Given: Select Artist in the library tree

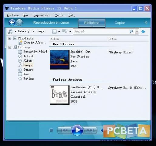Looking at the screenshot, I should click(x=29, y=56).
